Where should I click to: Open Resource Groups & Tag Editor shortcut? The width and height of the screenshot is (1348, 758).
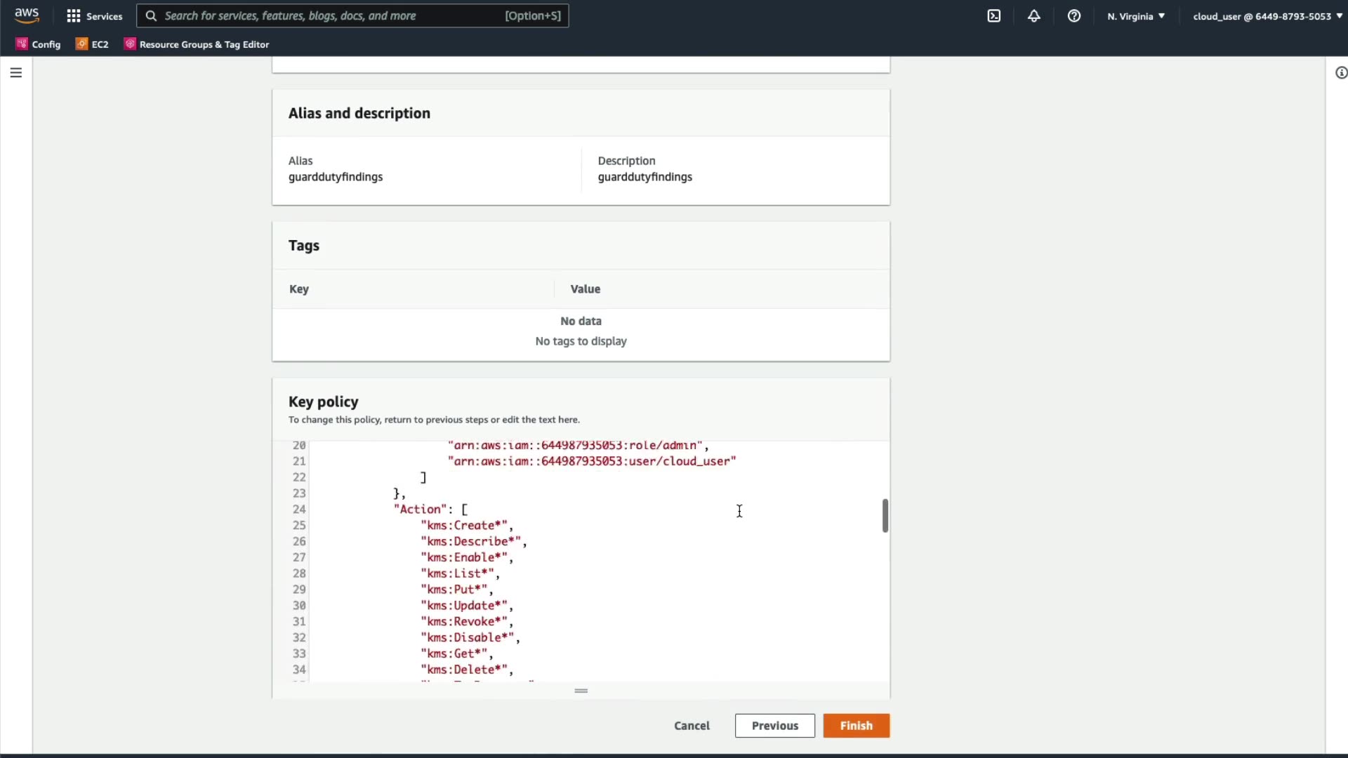[x=197, y=44]
